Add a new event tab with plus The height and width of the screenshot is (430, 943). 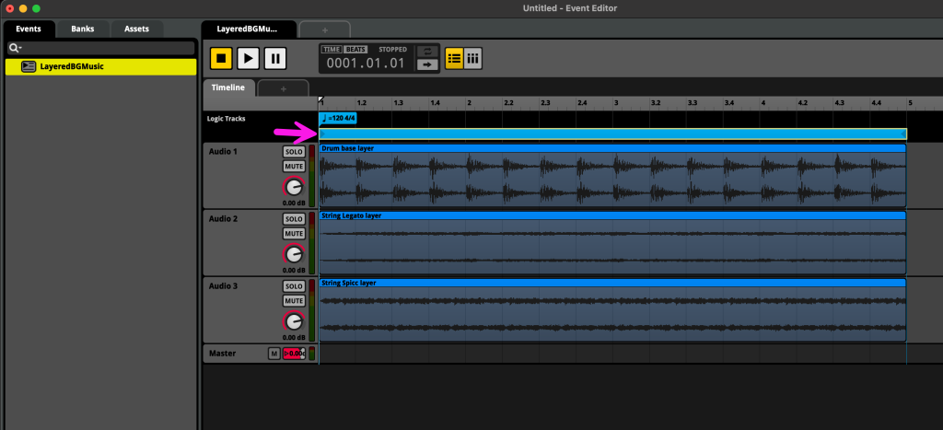point(324,29)
